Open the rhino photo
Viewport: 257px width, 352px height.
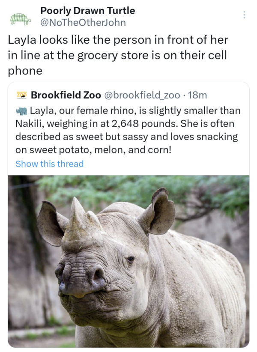click(x=128, y=261)
